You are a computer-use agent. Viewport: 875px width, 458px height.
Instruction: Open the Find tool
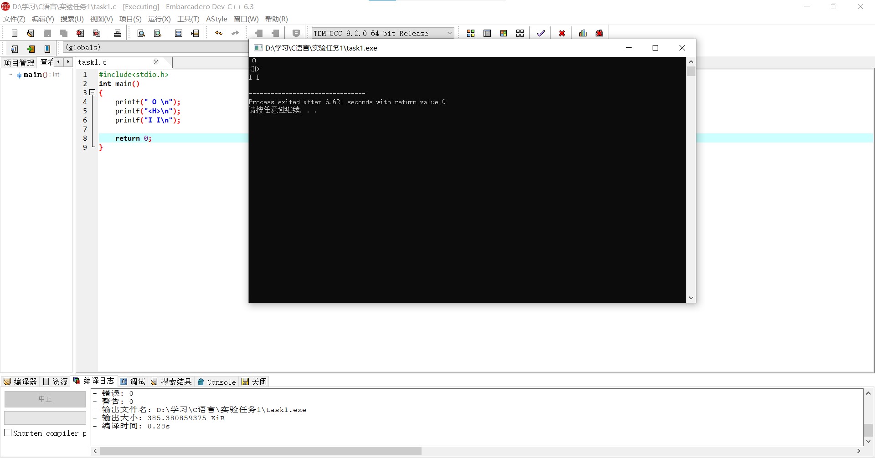(141, 33)
